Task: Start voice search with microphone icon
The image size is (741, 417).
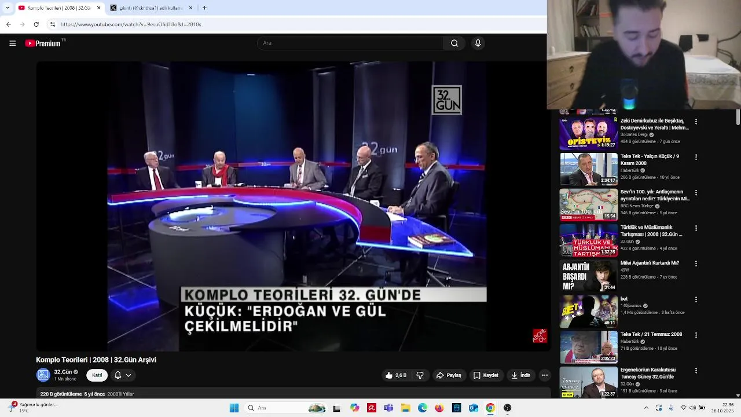Action: pos(478,43)
